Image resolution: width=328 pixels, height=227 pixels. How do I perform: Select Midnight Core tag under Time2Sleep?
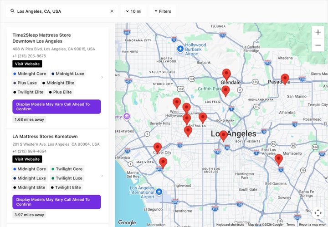click(30, 74)
